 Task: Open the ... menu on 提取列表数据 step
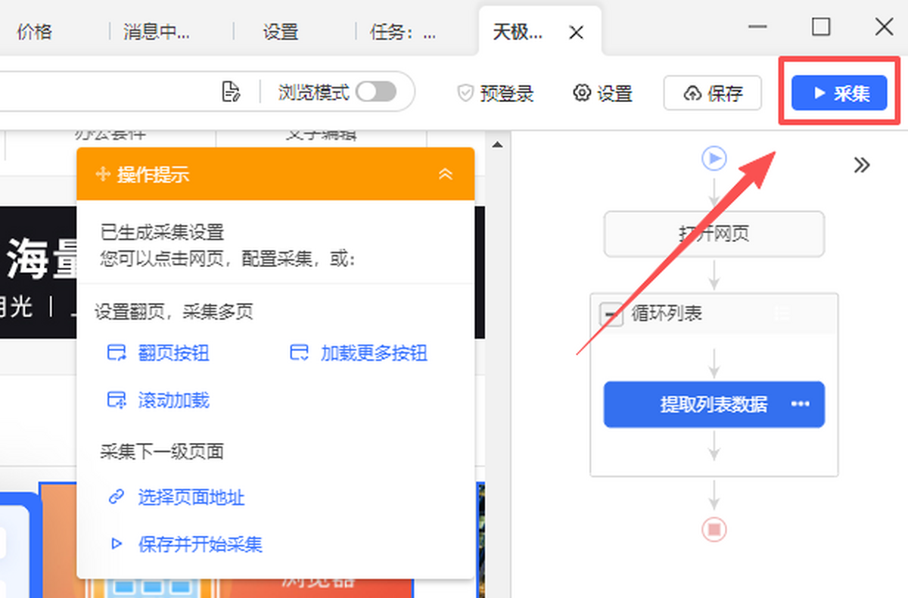click(801, 404)
